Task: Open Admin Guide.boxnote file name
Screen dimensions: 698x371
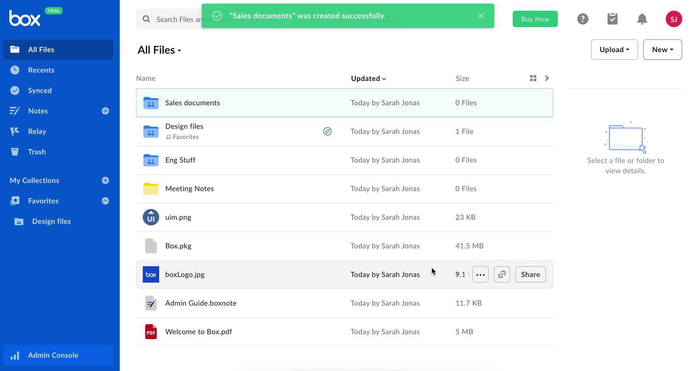Action: tap(201, 303)
